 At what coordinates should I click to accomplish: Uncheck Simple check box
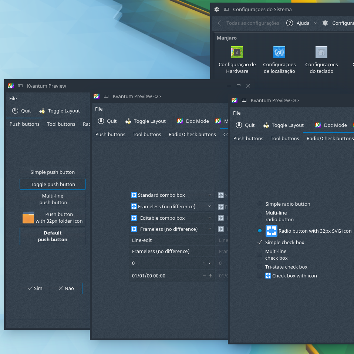[x=260, y=242]
